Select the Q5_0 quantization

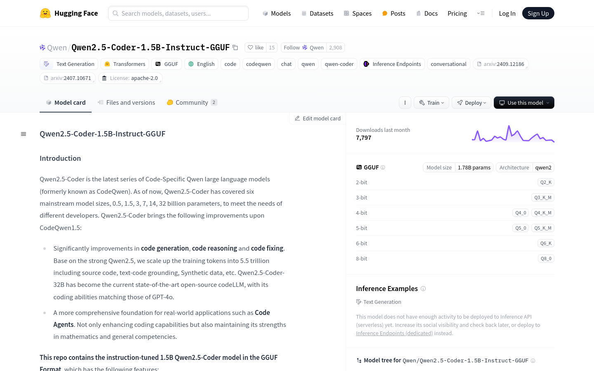pyautogui.click(x=521, y=228)
